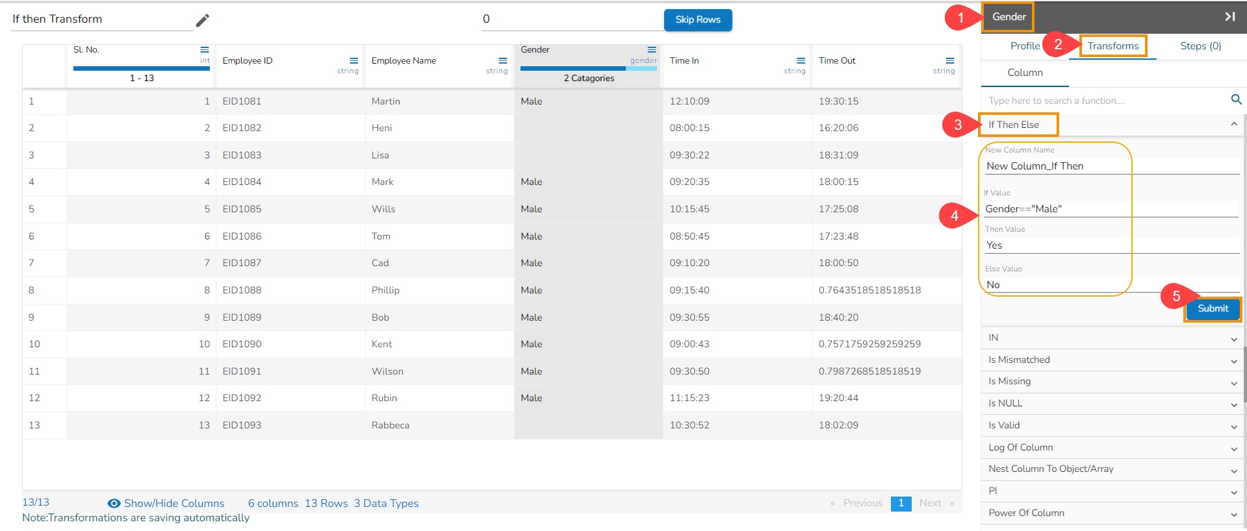This screenshot has width=1247, height=531.
Task: Open the Time Out column menu icon
Action: pyautogui.click(x=950, y=61)
